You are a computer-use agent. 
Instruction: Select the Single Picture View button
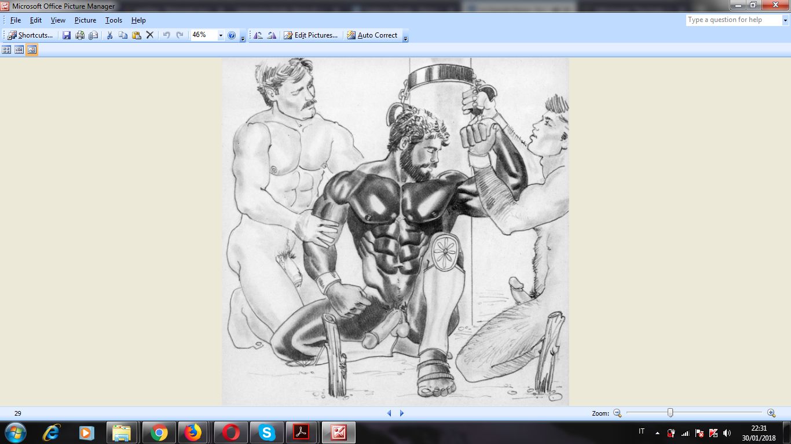(x=32, y=50)
